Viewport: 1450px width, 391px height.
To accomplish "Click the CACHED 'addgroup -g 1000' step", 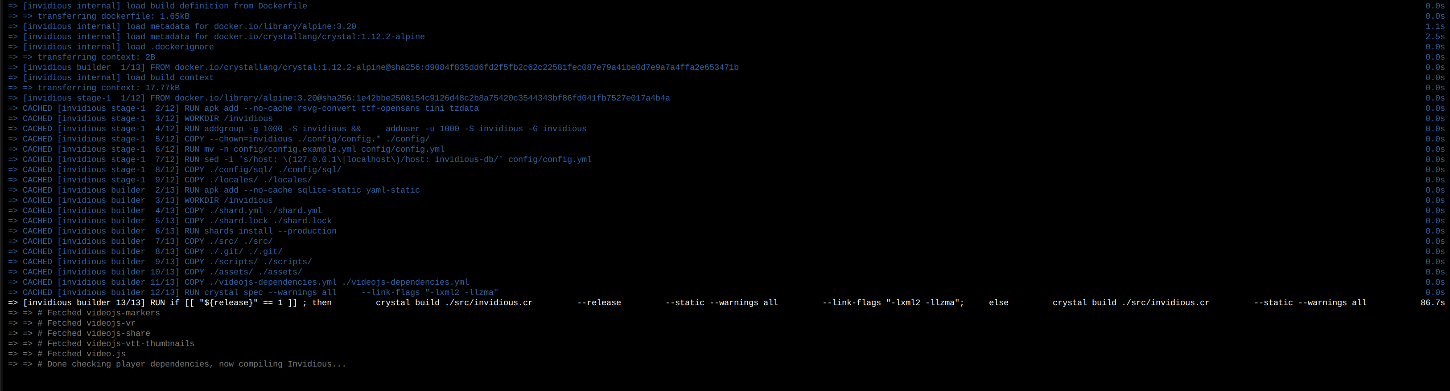I will coord(297,129).
